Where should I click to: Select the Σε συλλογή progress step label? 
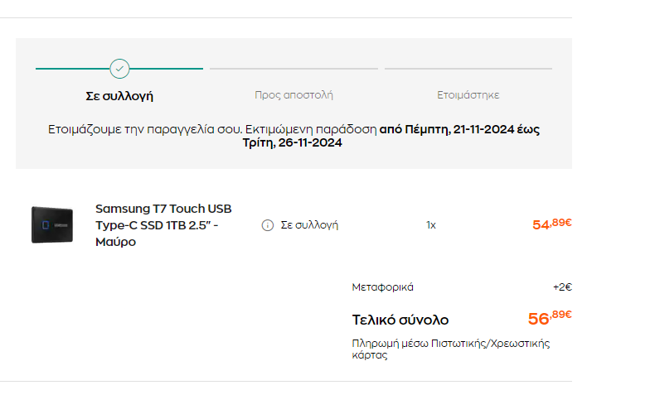point(119,96)
